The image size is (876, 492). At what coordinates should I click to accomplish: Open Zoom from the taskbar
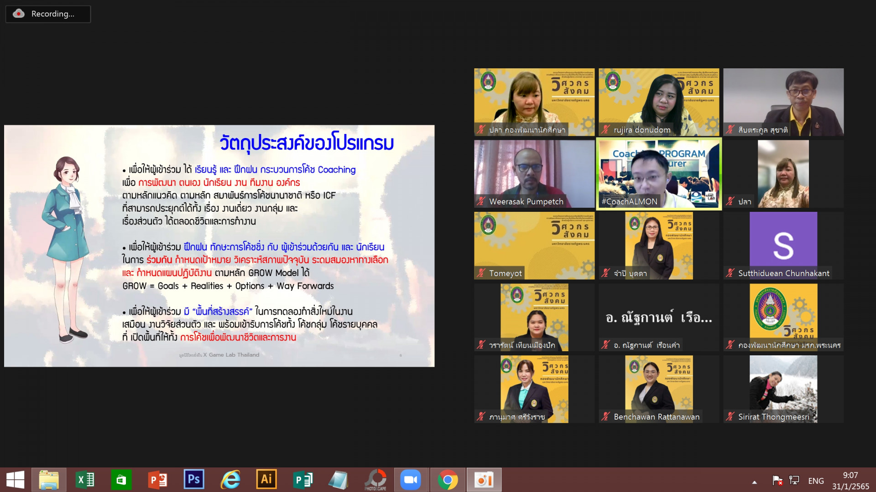click(411, 480)
